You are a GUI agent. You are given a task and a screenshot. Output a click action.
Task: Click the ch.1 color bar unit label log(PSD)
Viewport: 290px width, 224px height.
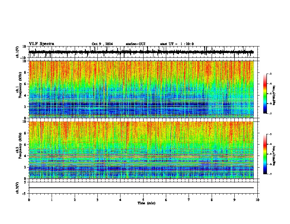[274, 96]
